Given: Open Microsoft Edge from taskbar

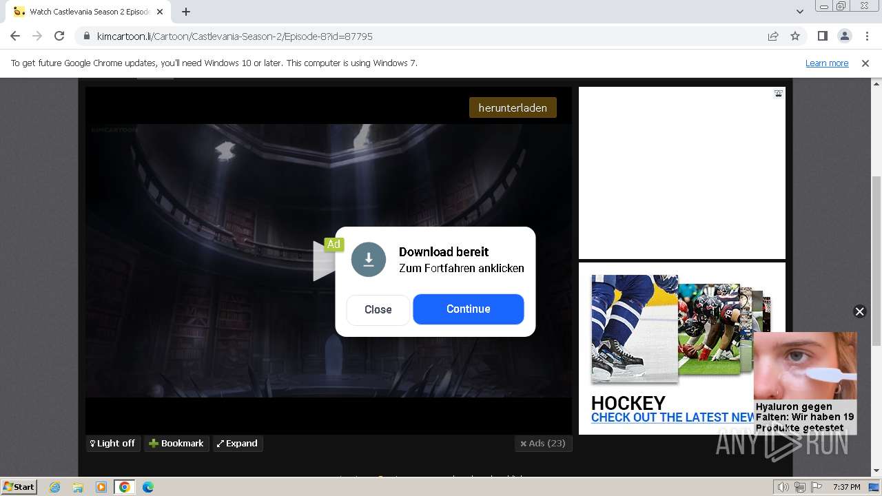Looking at the screenshot, I should click(x=148, y=487).
